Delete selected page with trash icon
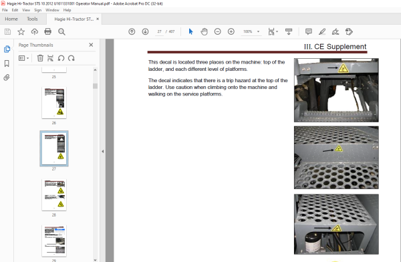 (x=40, y=58)
